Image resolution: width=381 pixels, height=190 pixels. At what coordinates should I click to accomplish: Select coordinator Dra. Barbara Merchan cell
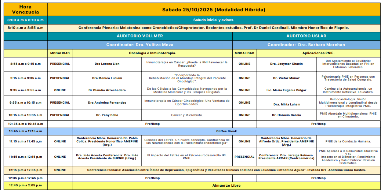(306, 45)
